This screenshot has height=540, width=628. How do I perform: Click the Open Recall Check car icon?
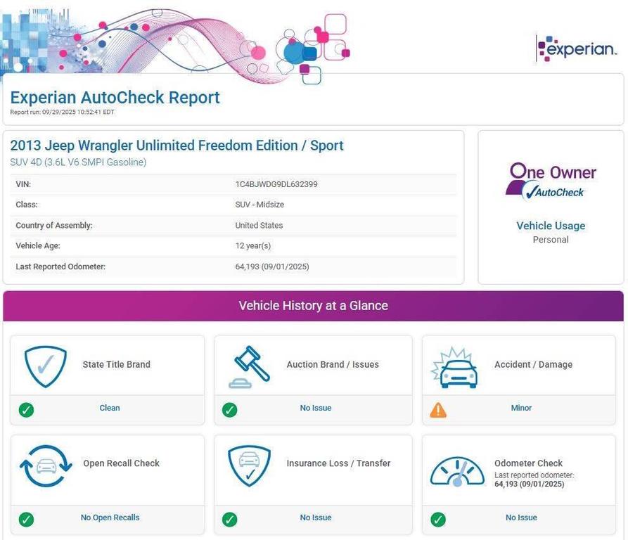46,465
